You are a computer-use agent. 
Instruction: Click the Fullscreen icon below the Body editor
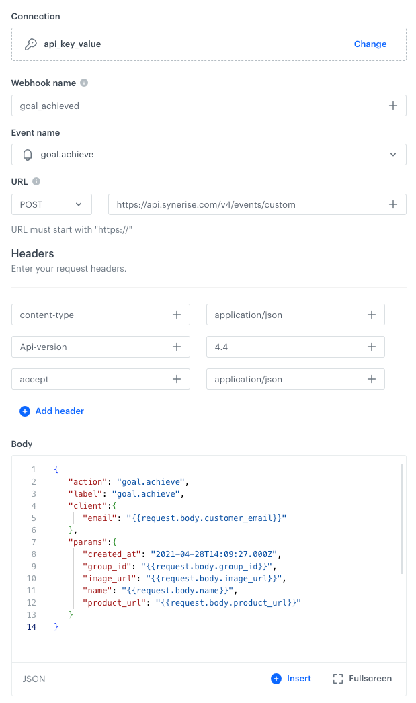(337, 679)
